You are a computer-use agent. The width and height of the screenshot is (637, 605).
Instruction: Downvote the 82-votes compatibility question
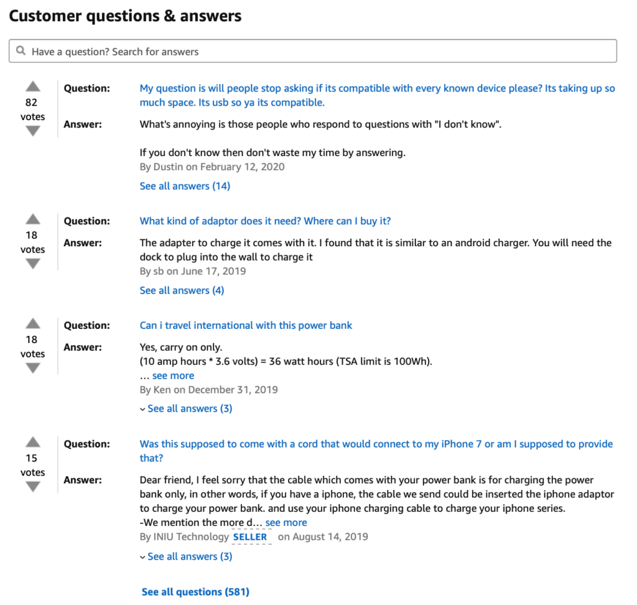tap(33, 131)
